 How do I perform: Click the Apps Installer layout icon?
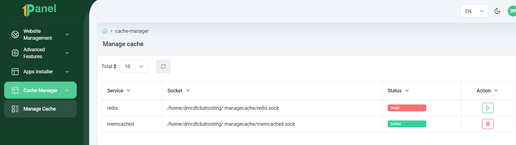15,72
